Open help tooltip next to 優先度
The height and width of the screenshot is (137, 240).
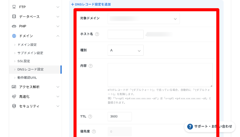coord(94,132)
